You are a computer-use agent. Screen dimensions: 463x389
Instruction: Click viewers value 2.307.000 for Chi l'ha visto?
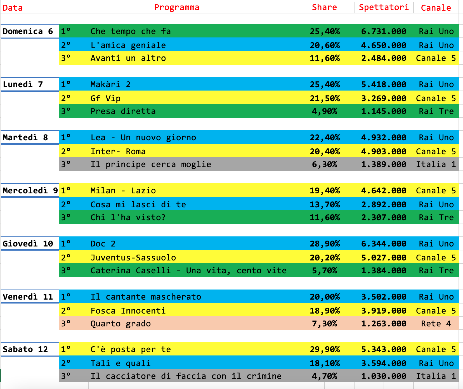[384, 217]
